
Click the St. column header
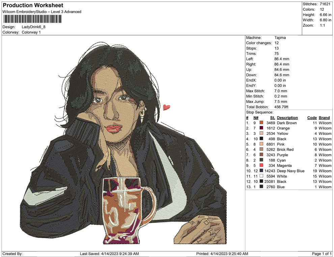pyautogui.click(x=273, y=117)
